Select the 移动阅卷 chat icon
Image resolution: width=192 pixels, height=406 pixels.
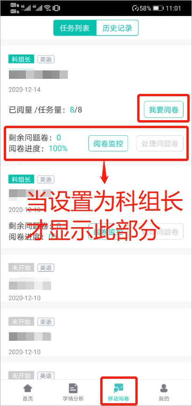(118, 388)
